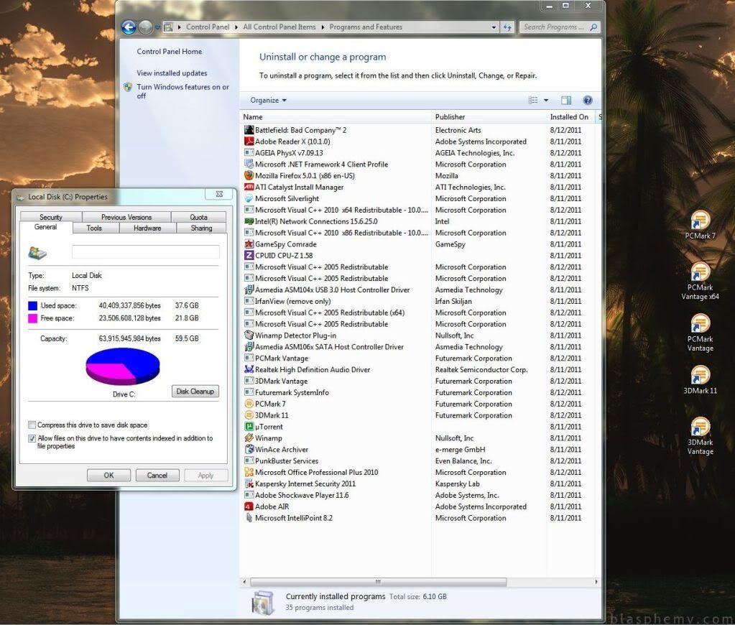
Task: Close the Local Disk (C:) Properties dialog
Action: point(219,194)
